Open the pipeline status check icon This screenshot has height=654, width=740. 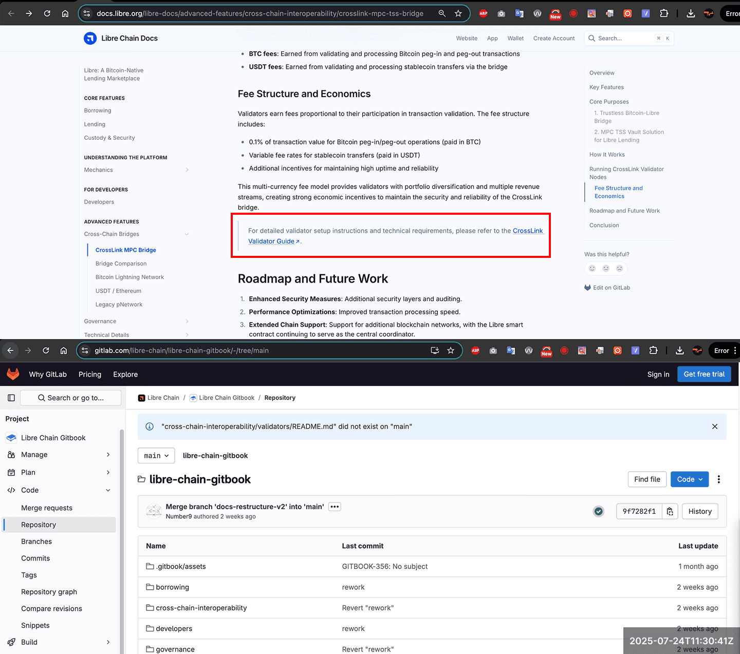click(x=598, y=511)
